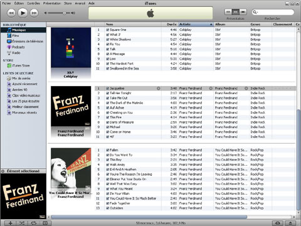Toggle shuffle playback button
The width and height of the screenshot is (301, 226).
coord(22,223)
